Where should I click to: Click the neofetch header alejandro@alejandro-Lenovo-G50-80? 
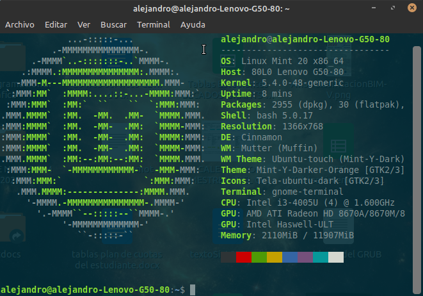[305, 40]
